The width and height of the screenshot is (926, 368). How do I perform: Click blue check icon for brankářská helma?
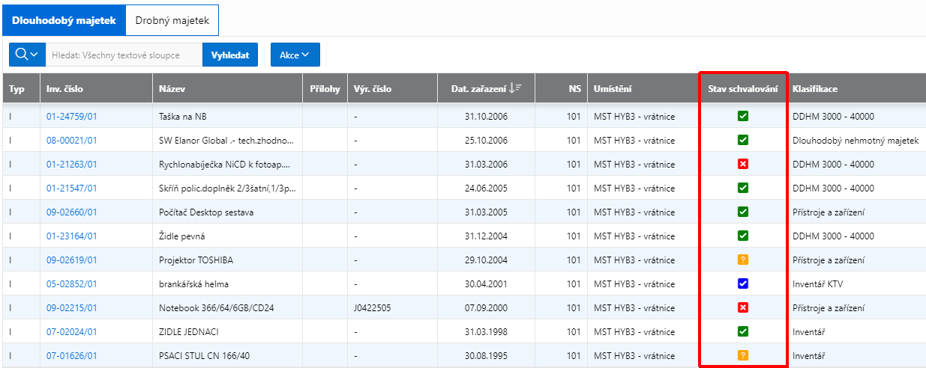pos(743,283)
